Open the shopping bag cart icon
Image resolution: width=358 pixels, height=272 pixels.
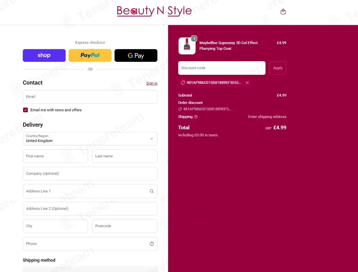(x=283, y=11)
